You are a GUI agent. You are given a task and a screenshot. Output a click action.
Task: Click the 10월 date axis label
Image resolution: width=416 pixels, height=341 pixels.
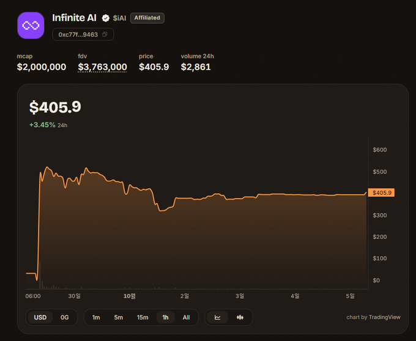[130, 296]
